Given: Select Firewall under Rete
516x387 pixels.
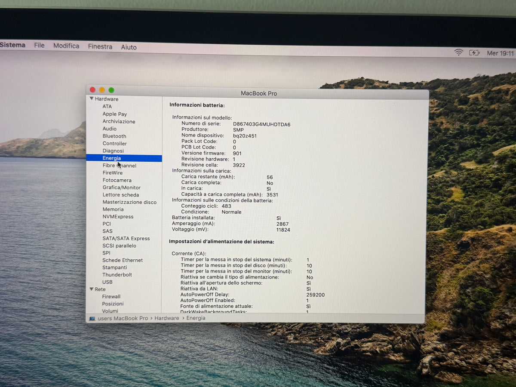Looking at the screenshot, I should pyautogui.click(x=111, y=297).
